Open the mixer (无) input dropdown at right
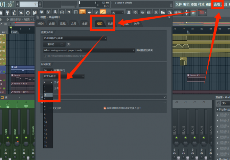The height and width of the screenshot is (160, 230). tap(225, 103)
